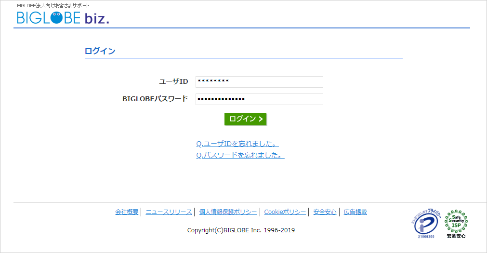Open the Cookieポリシー footer link
Image resolution: width=487 pixels, height=253 pixels.
point(285,212)
